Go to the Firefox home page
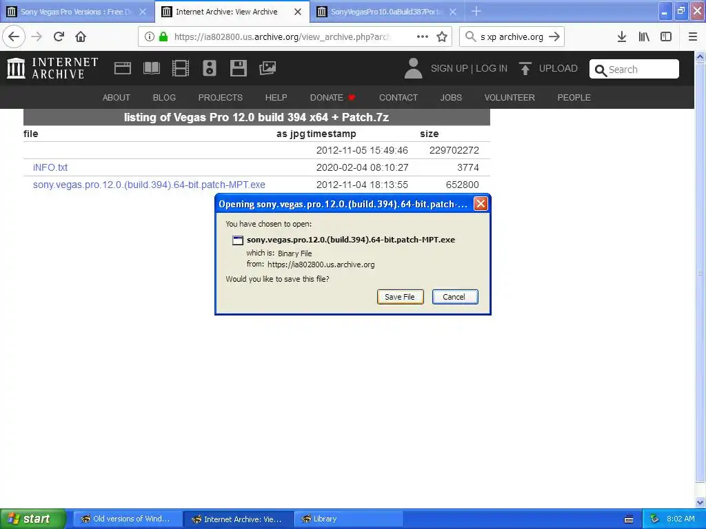This screenshot has height=529, width=706. pyautogui.click(x=81, y=37)
